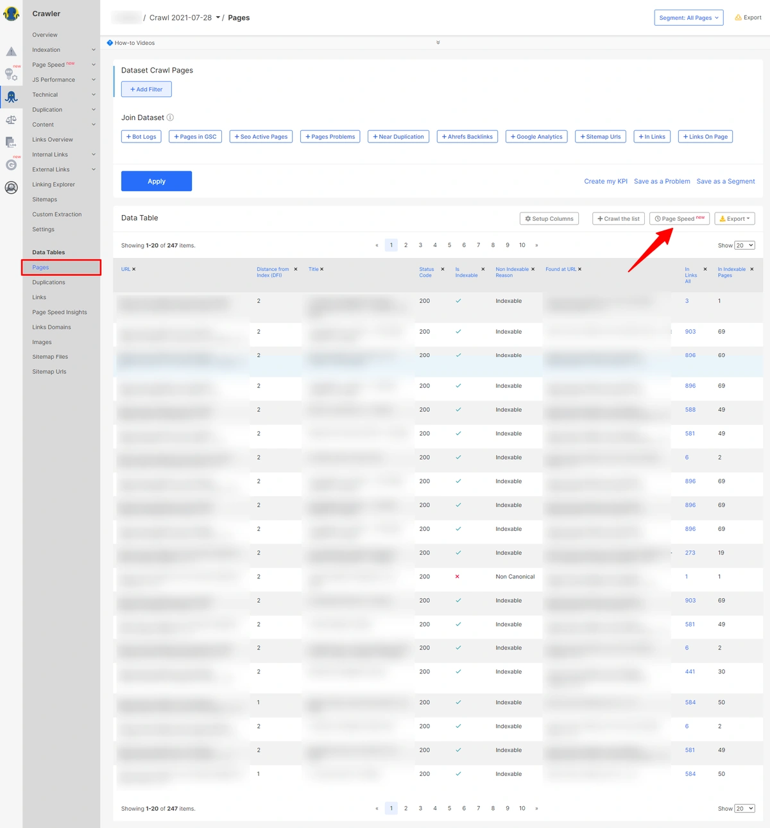Open Page Speed Insights data table
The height and width of the screenshot is (828, 770).
pos(60,313)
